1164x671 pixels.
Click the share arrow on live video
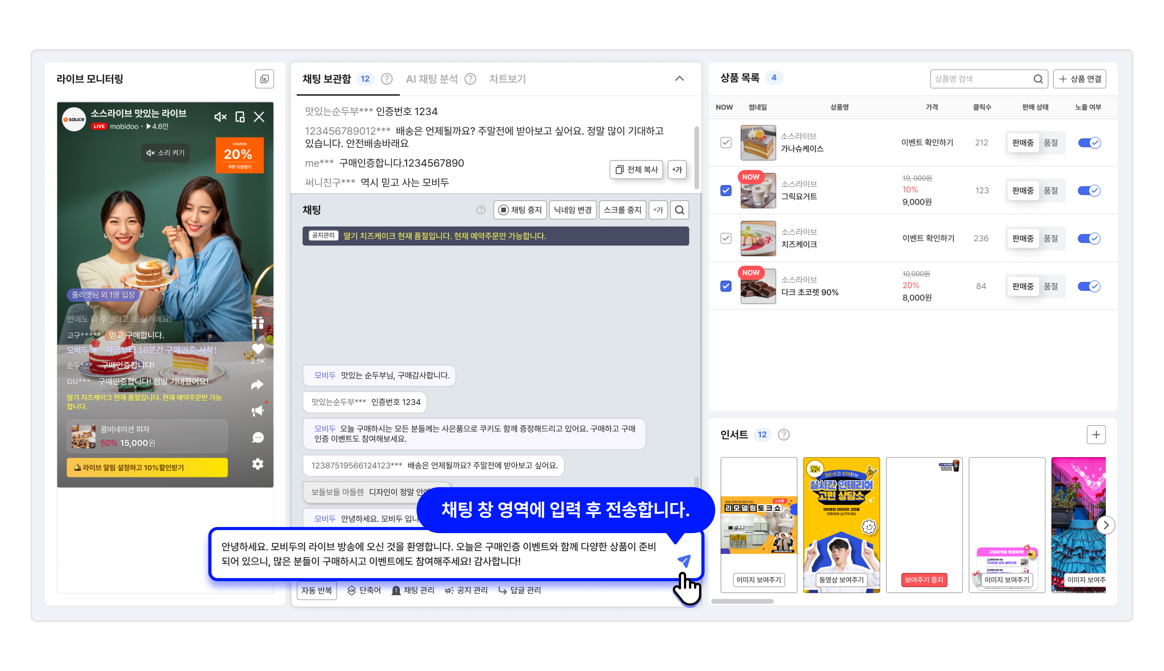(x=257, y=385)
